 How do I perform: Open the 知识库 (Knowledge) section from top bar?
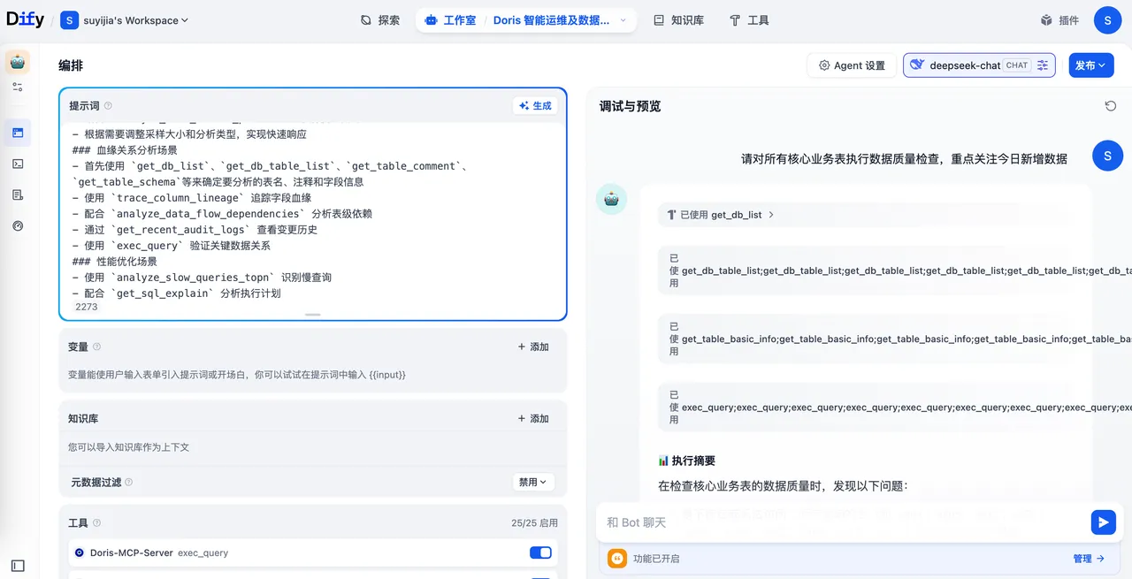[677, 19]
